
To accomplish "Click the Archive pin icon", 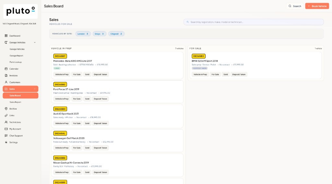I will pos(6,109).
